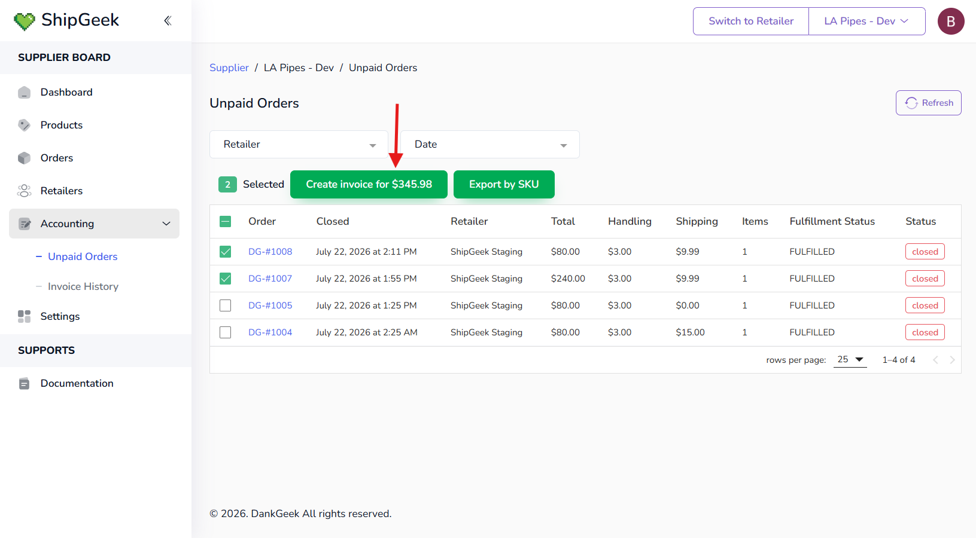Screen dimensions: 976x538
Task: Click the Orders box icon
Action: pyautogui.click(x=24, y=158)
